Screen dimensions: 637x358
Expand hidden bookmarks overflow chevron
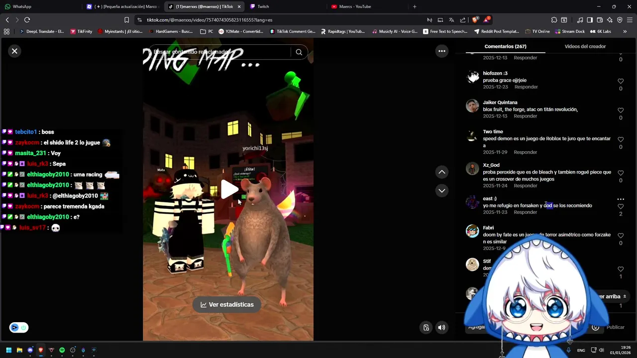(625, 31)
